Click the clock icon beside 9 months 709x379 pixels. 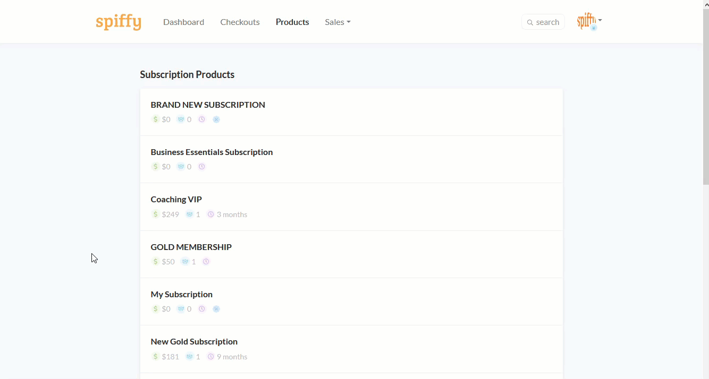pyautogui.click(x=210, y=357)
